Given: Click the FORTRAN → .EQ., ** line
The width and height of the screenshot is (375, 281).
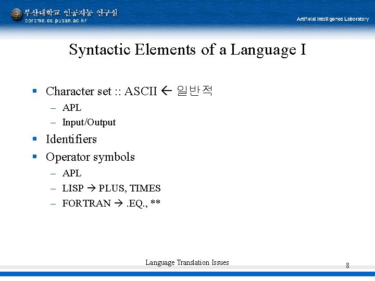Looking at the screenshot, I should pos(111,203).
